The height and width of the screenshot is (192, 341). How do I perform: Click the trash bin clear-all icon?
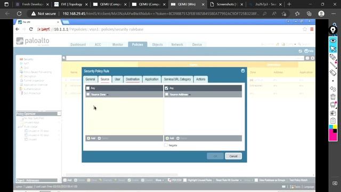click(x=333, y=97)
